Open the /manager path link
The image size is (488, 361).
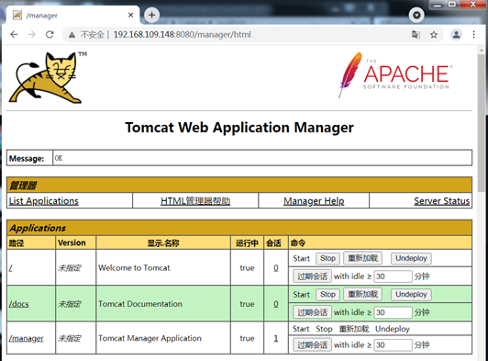26,338
